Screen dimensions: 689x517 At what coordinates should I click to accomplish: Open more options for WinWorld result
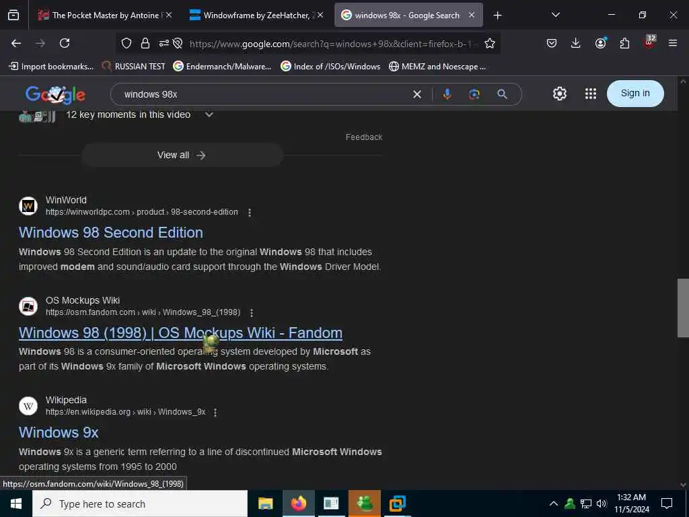pos(250,212)
